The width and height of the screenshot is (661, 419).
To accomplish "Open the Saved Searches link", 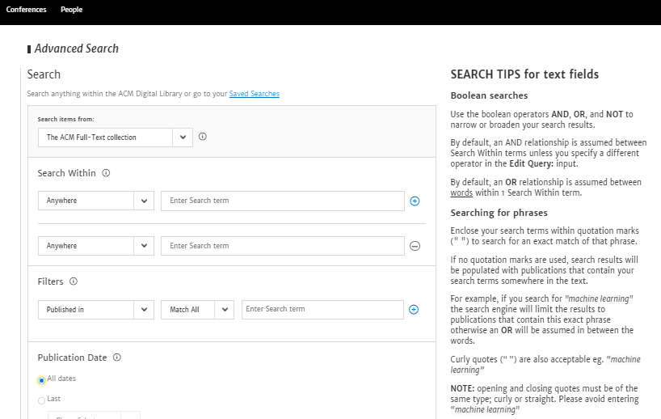I will 254,94.
